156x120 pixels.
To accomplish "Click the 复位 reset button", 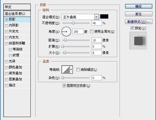I will coord(139,14).
